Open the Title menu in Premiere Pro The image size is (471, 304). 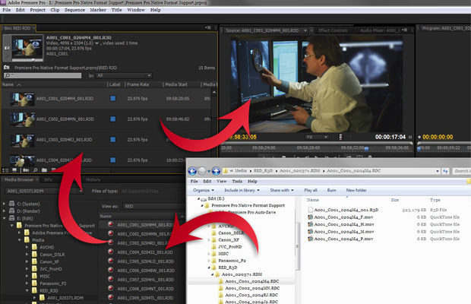click(116, 10)
